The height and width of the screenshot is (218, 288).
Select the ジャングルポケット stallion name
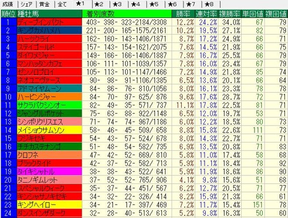click(49, 113)
